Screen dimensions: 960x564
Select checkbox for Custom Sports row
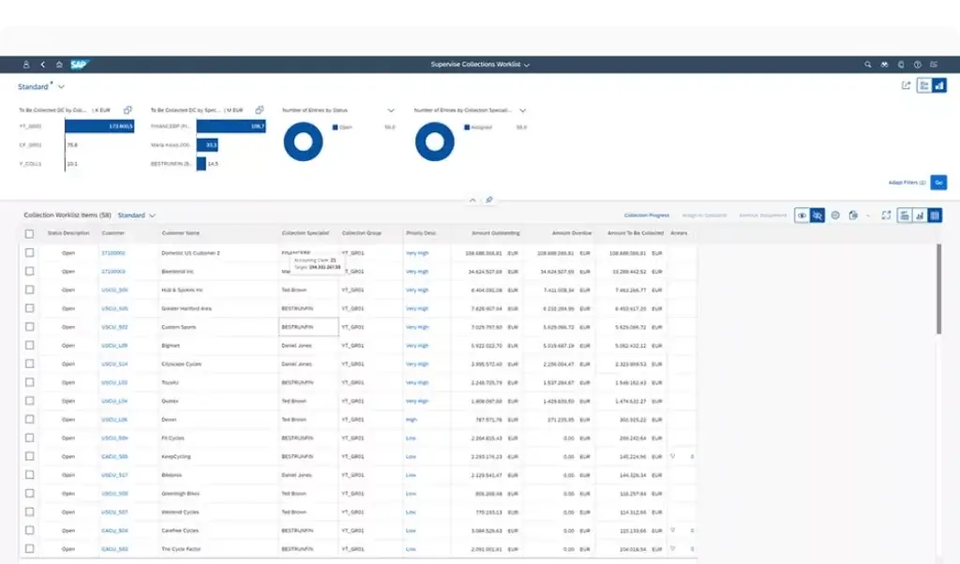tap(29, 327)
